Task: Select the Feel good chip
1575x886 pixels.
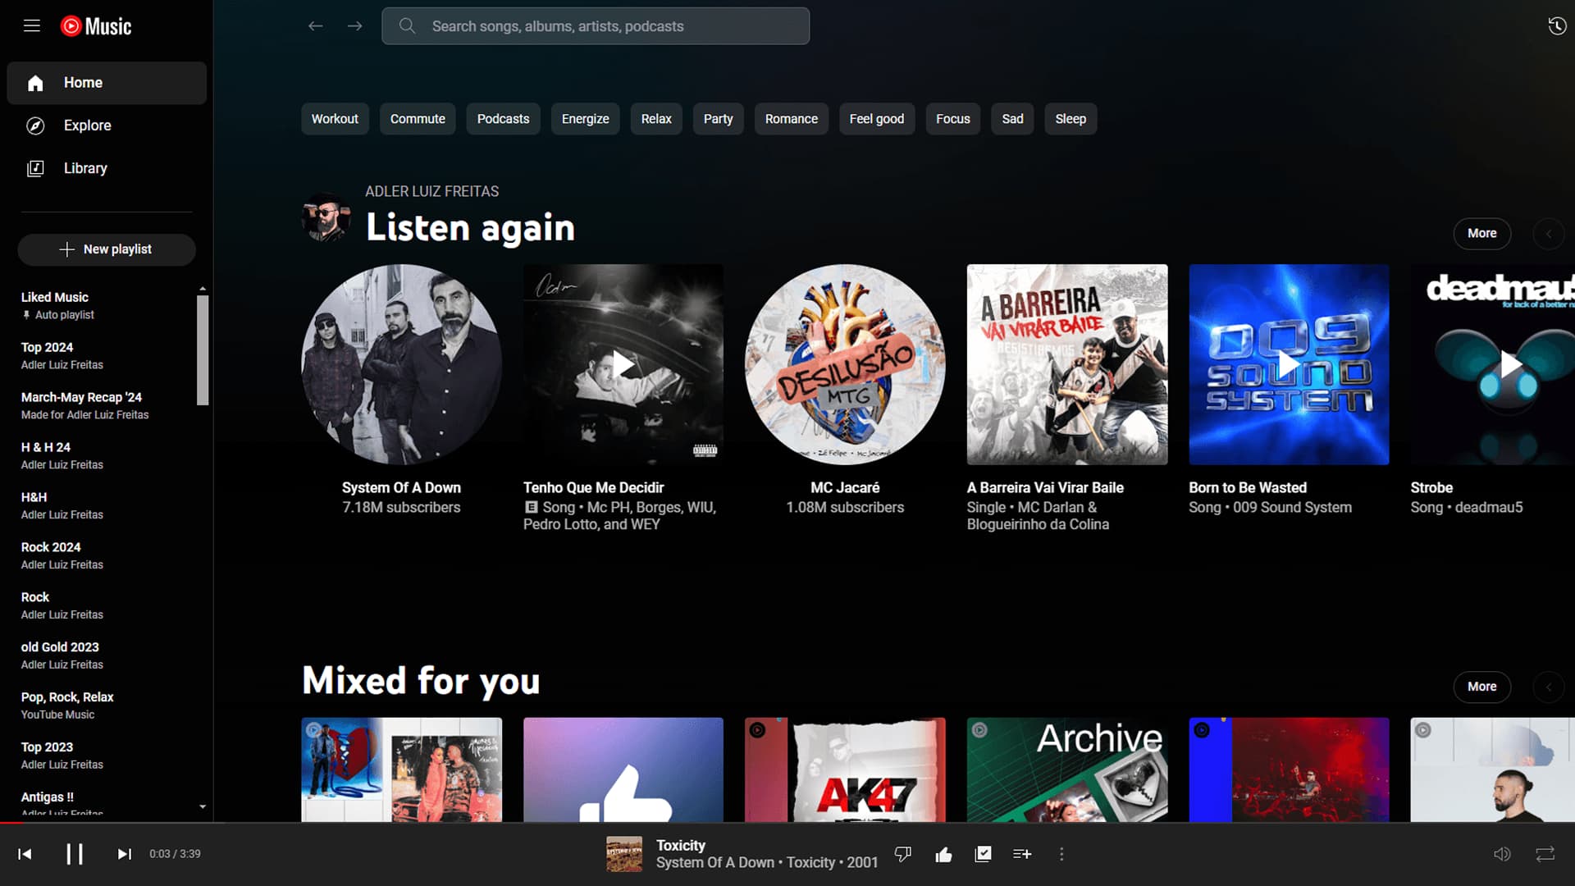Action: tap(876, 119)
